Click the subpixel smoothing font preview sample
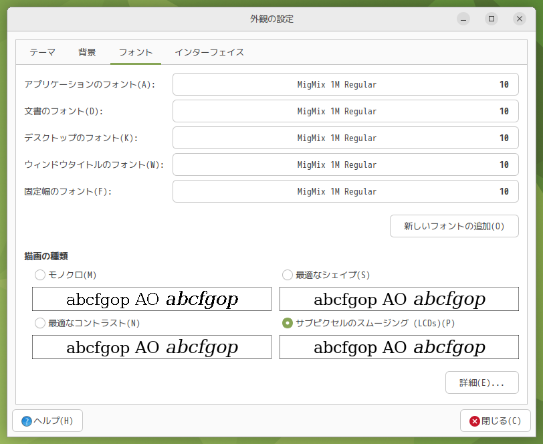The image size is (543, 444). pos(399,347)
